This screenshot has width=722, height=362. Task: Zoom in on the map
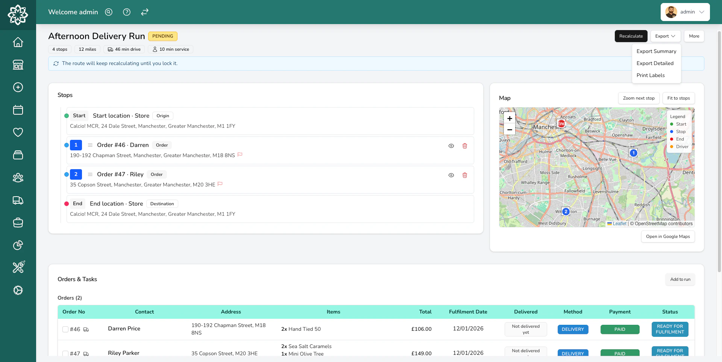510,118
